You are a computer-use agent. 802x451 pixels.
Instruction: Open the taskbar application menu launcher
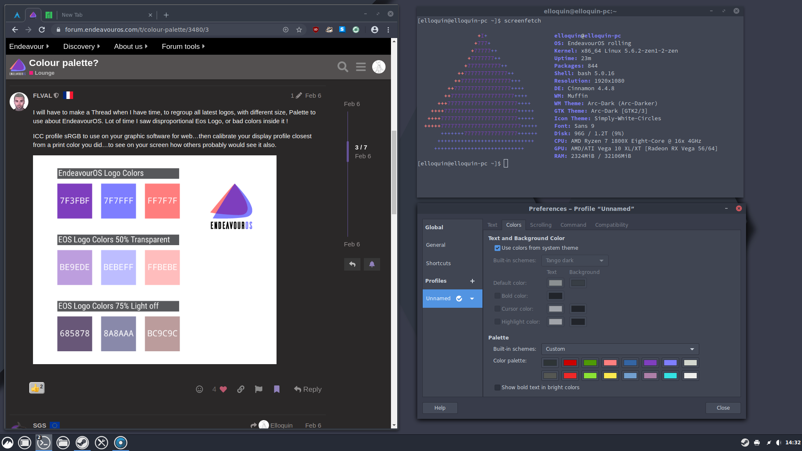coord(8,443)
